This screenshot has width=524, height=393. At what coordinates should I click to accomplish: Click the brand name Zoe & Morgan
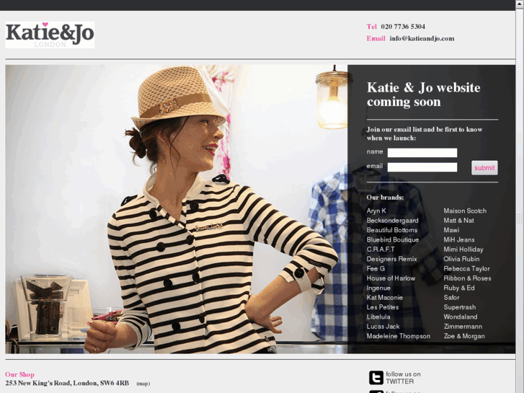pos(464,336)
